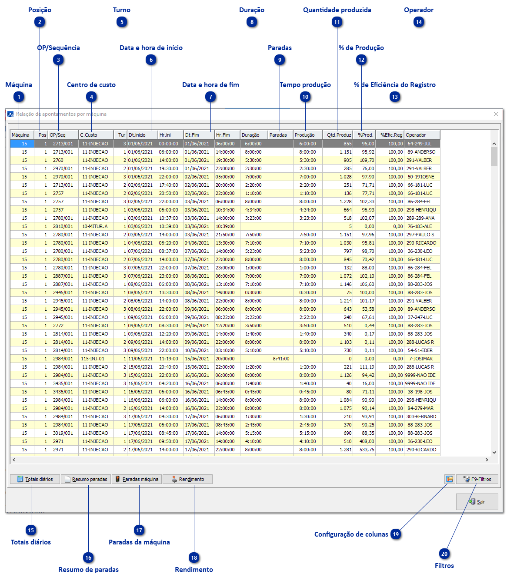
Task: Select operator cell 54-51-EDER
Action: [x=422, y=350]
